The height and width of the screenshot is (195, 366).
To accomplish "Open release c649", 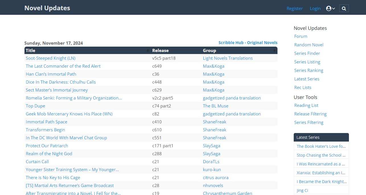I will [x=157, y=66].
